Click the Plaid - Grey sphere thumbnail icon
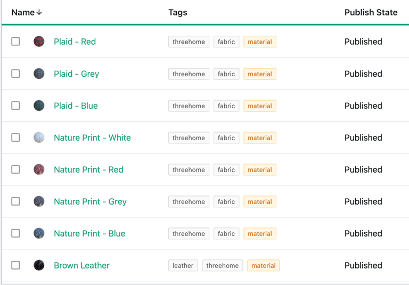 [x=39, y=74]
